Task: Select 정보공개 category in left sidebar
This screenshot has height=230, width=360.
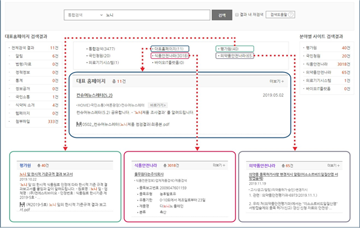Action: click(33, 89)
